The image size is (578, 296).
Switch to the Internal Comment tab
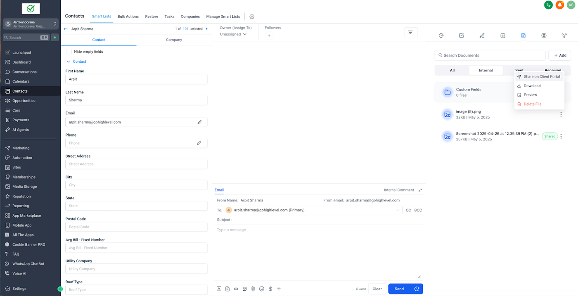(399, 190)
